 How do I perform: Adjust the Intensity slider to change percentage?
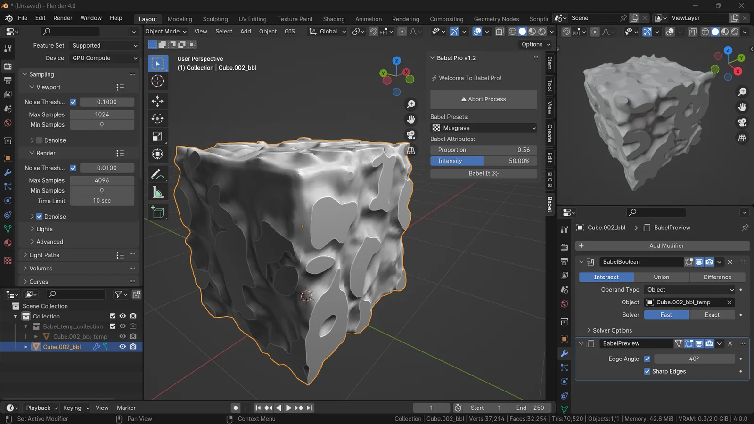[483, 161]
